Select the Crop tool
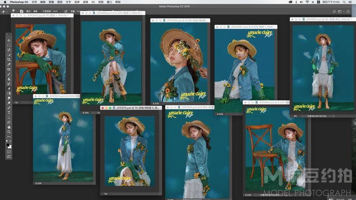This screenshot has width=356, height=200. coord(9,60)
